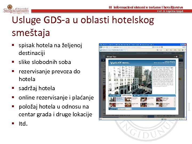Click into the browser URL address field
Image resolution: width=192 pixels, height=144 pixels.
click(x=129, y=47)
